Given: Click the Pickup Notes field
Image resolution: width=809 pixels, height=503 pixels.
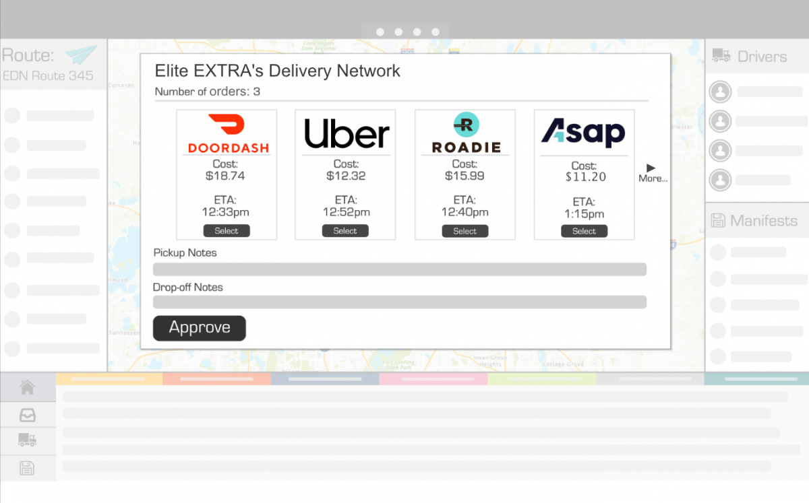Looking at the screenshot, I should tap(400, 269).
